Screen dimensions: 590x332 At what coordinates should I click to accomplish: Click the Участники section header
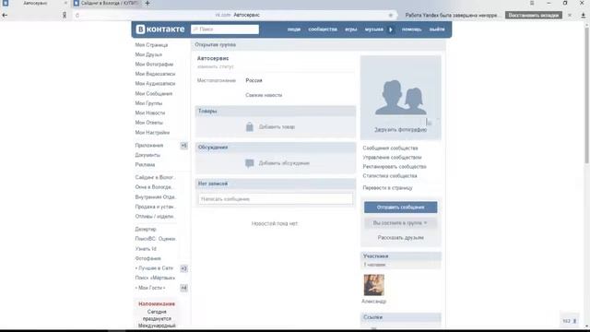pyautogui.click(x=400, y=256)
